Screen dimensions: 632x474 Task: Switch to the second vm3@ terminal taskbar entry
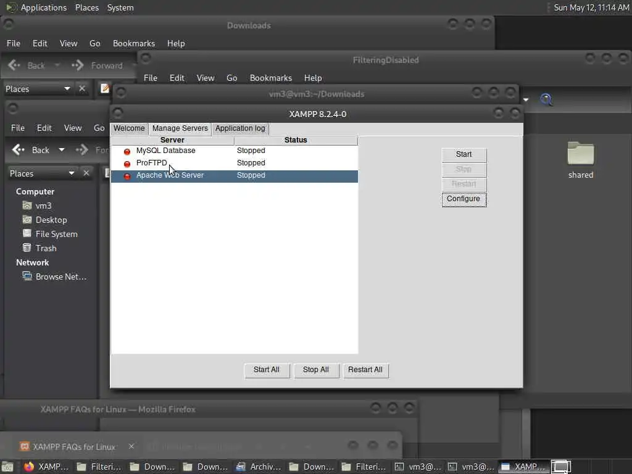[471, 467]
